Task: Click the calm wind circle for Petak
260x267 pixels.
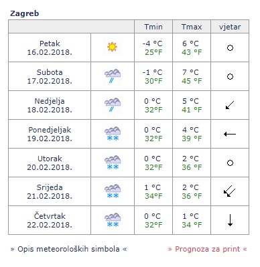Action: pyautogui.click(x=230, y=48)
